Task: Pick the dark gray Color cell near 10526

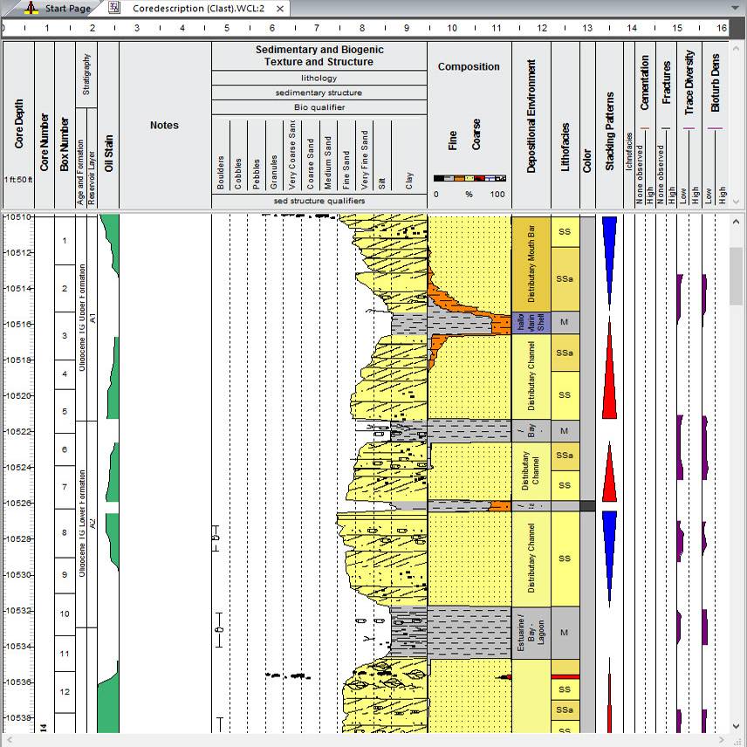Action: pos(587,506)
